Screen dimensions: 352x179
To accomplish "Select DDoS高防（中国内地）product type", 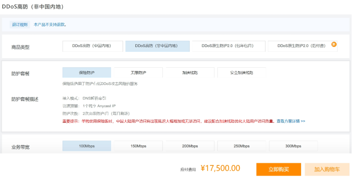I will [x=93, y=46].
